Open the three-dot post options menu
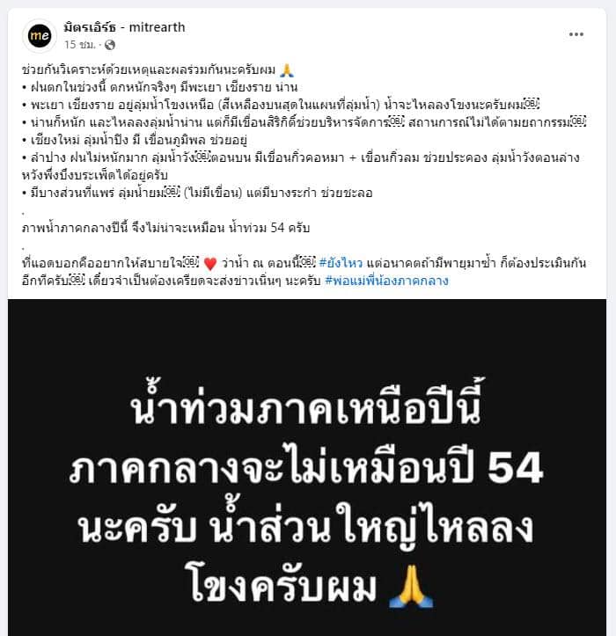The image size is (616, 636). tap(576, 34)
